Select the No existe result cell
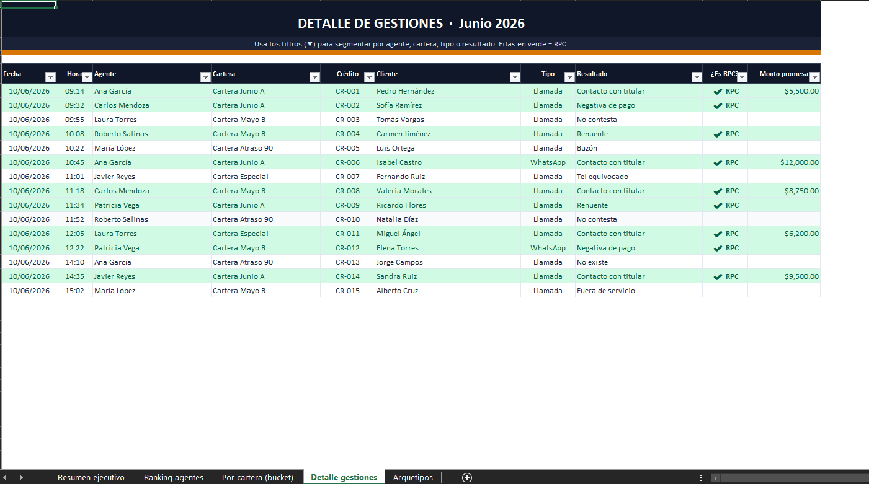869x484 pixels. pos(639,262)
